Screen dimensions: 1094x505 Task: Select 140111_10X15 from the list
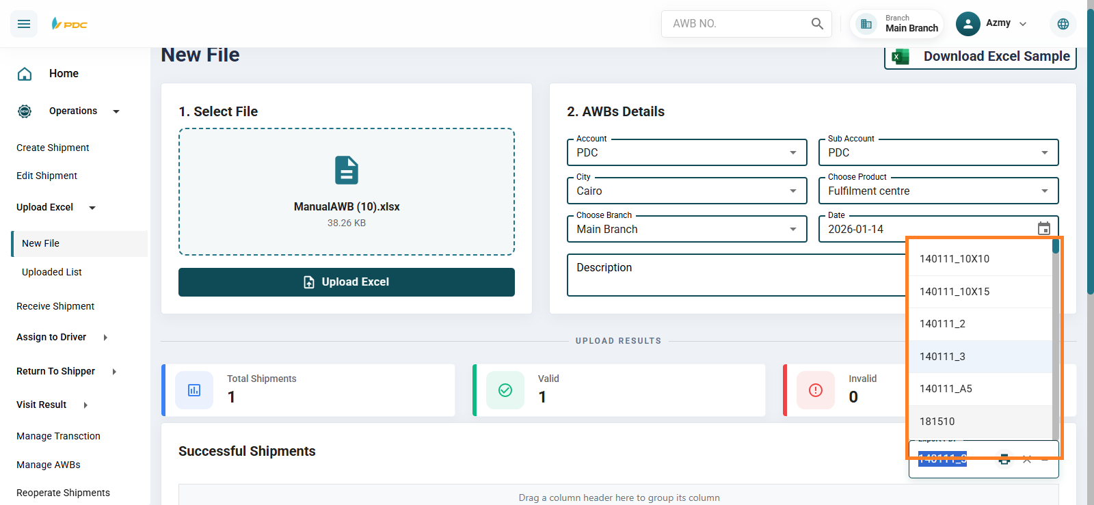955,292
